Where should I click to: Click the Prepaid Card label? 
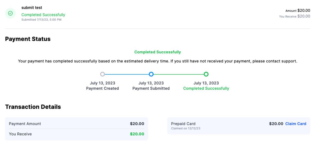[x=183, y=124]
